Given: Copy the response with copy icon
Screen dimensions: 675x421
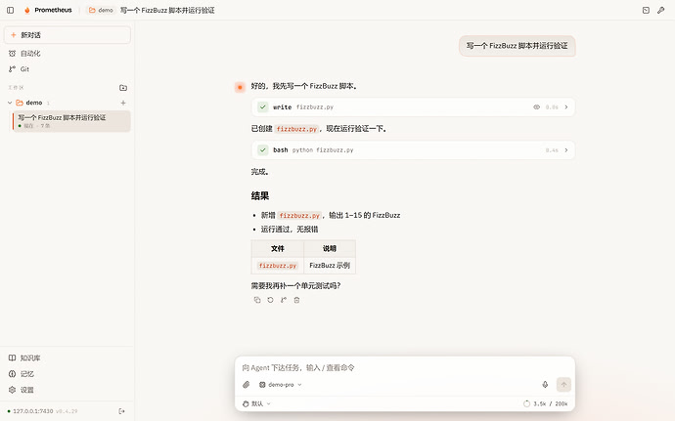Looking at the screenshot, I should coord(257,300).
